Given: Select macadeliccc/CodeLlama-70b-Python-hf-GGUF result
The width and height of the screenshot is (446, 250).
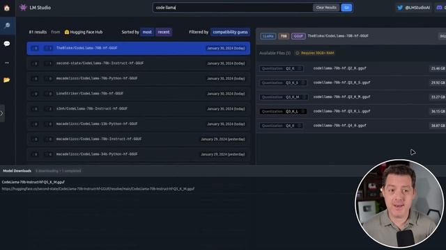Looking at the screenshot, I should [x=139, y=78].
